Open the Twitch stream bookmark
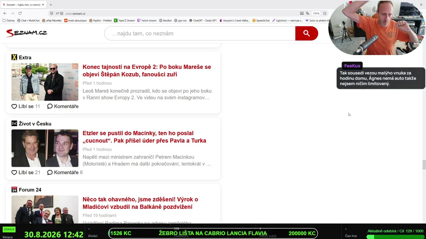The image size is (426, 239). (x=147, y=21)
